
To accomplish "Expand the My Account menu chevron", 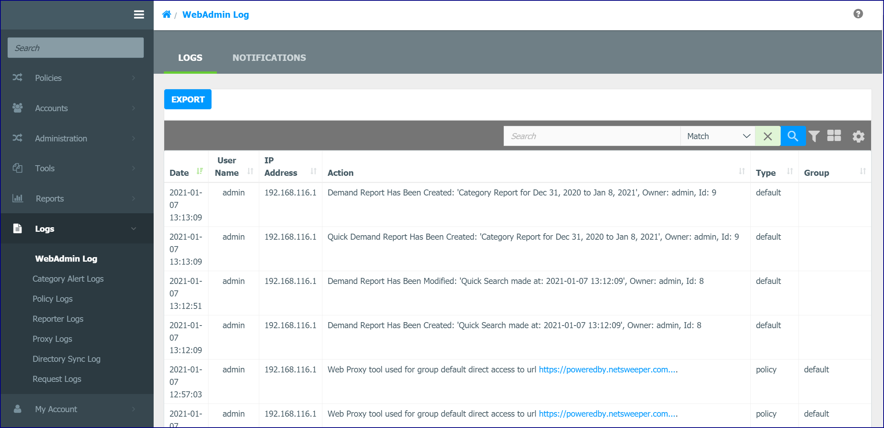I will pos(134,409).
